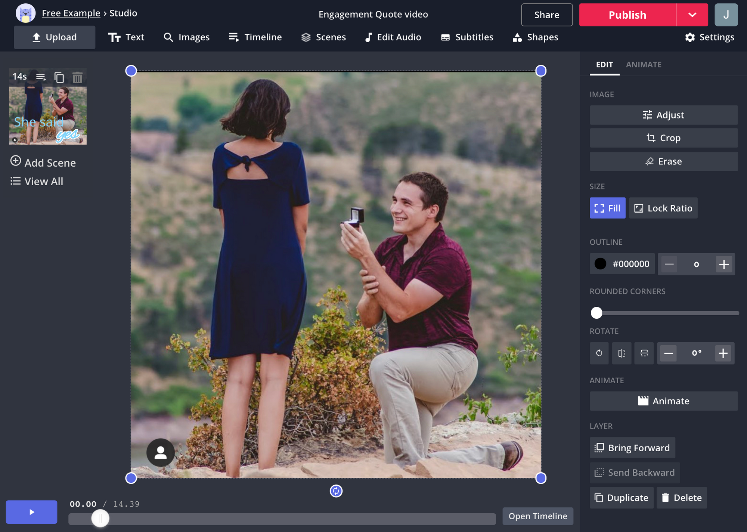
Task: Delete the scene with the trash icon
Action: 77,77
